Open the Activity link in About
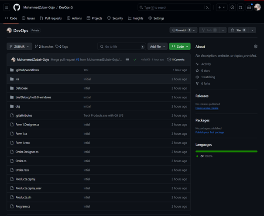Viewport: 264px width, 216px height. (x=203, y=64)
